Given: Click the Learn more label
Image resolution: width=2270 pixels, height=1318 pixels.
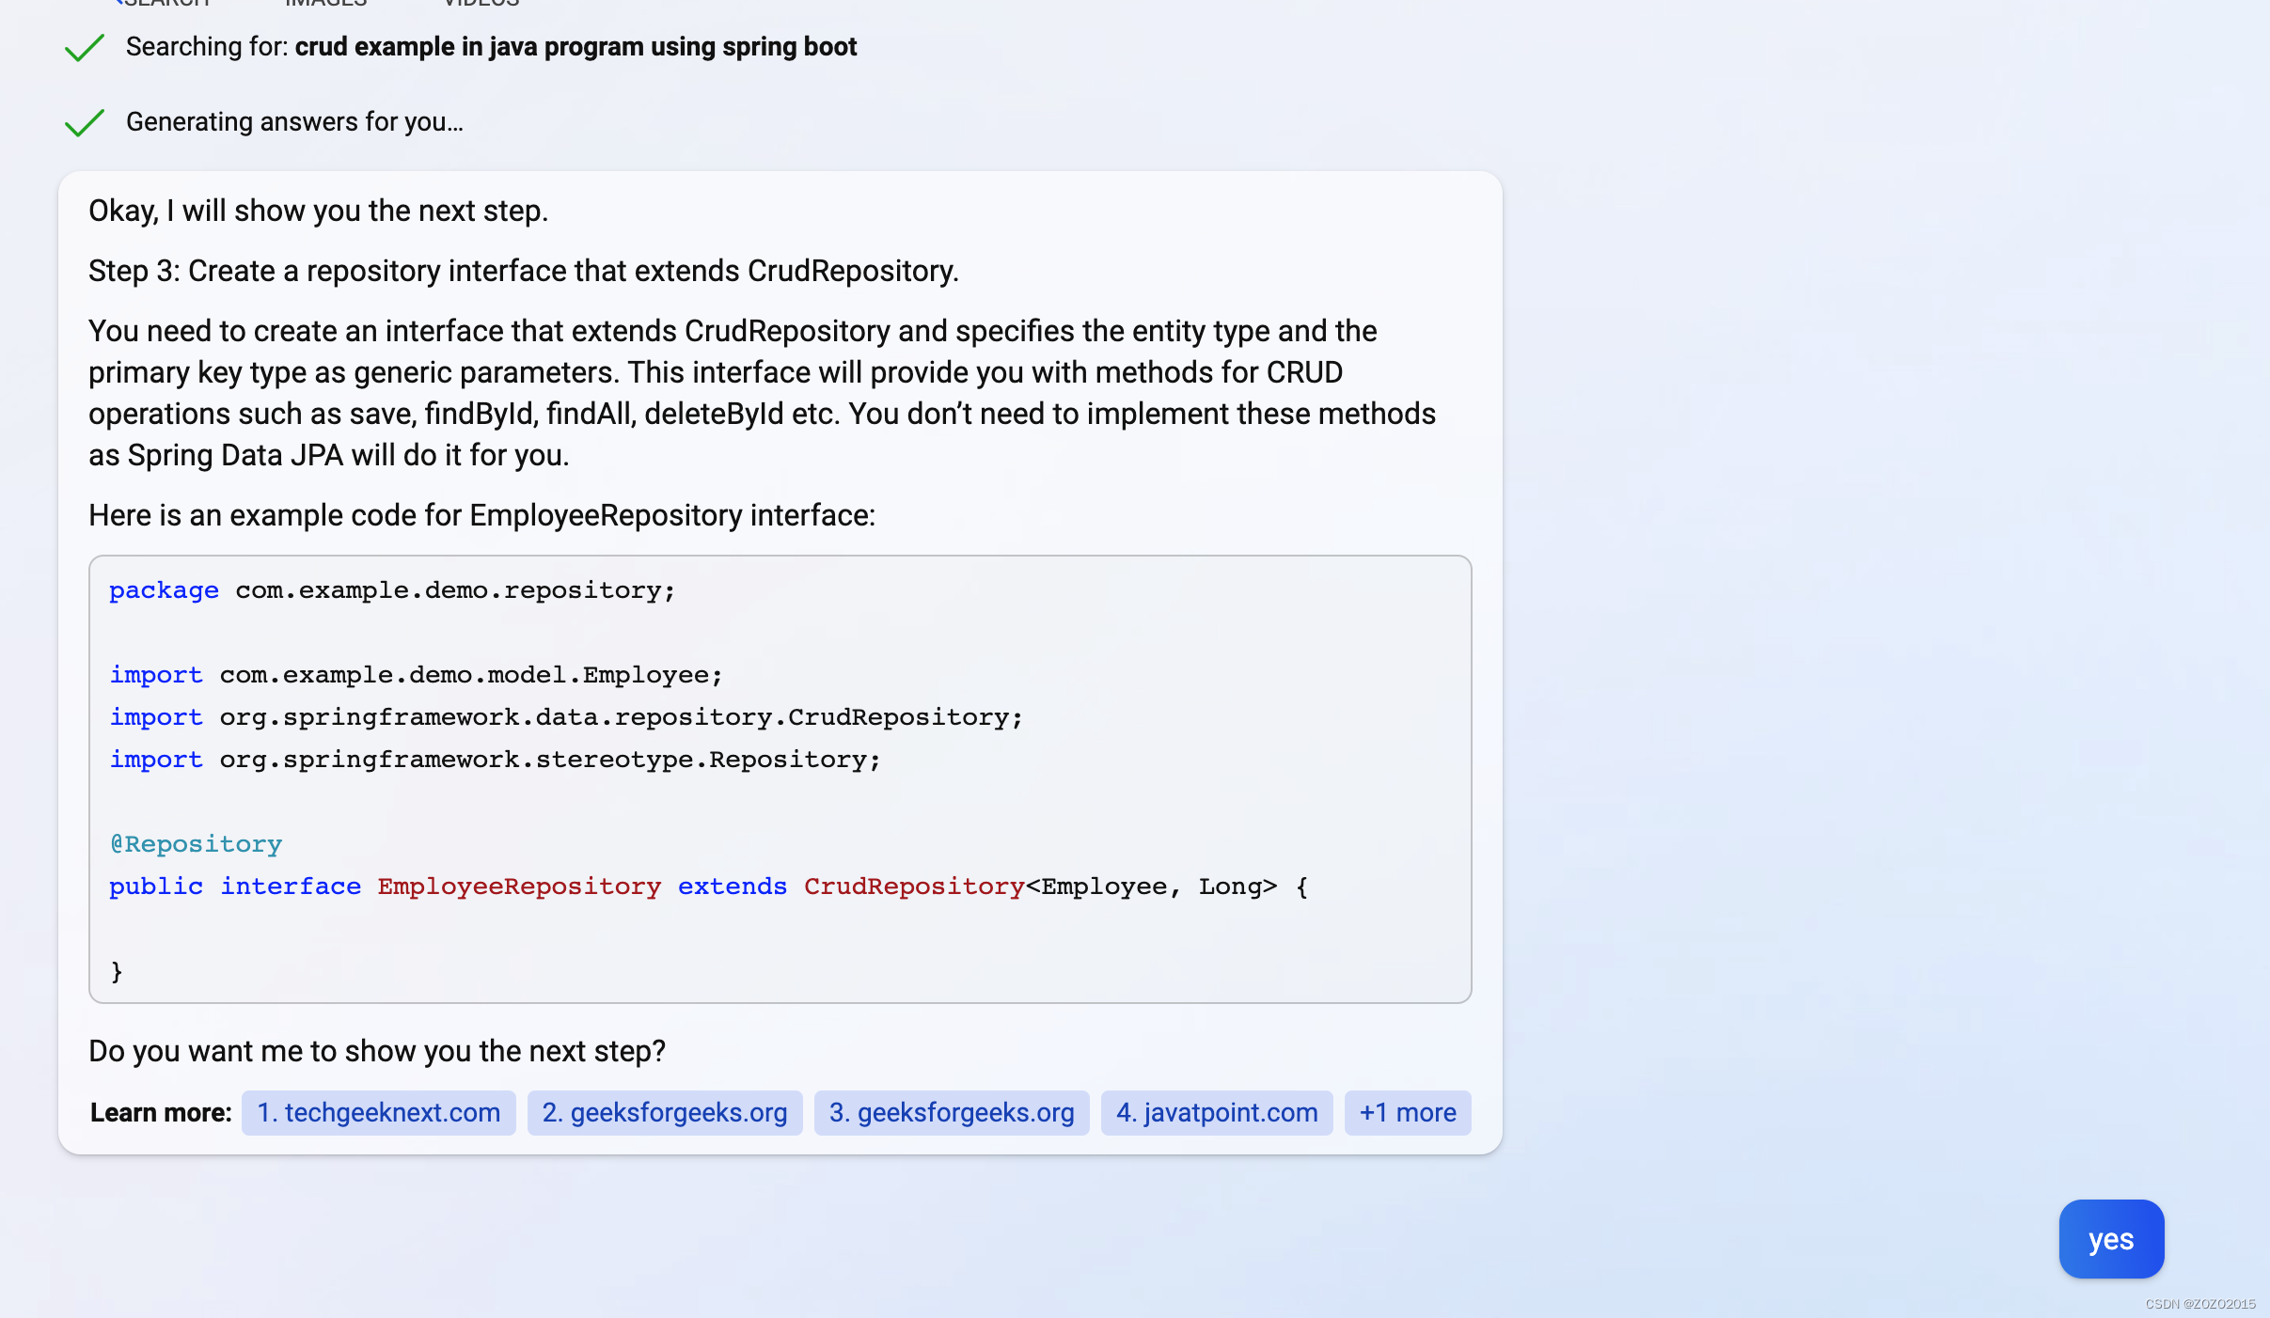Looking at the screenshot, I should [x=160, y=1112].
